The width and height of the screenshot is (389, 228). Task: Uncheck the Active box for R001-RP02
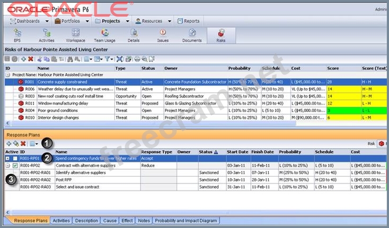(x=15, y=166)
